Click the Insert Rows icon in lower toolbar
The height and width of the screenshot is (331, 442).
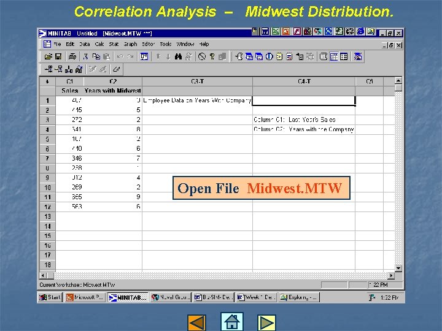[59, 69]
